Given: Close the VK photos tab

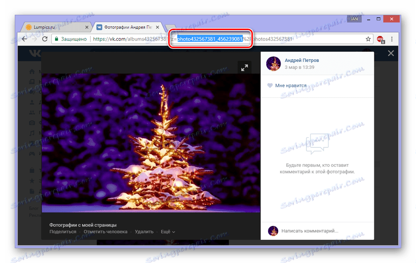Looking at the screenshot, I should [x=157, y=27].
